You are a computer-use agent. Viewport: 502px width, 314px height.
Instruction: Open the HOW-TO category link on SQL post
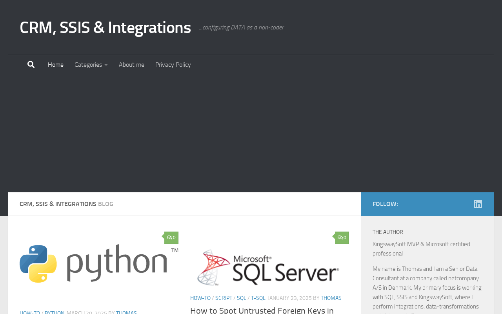point(200,298)
